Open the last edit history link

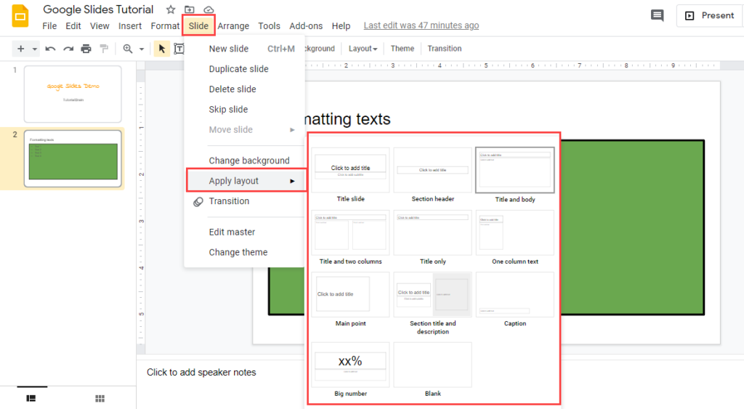point(421,25)
